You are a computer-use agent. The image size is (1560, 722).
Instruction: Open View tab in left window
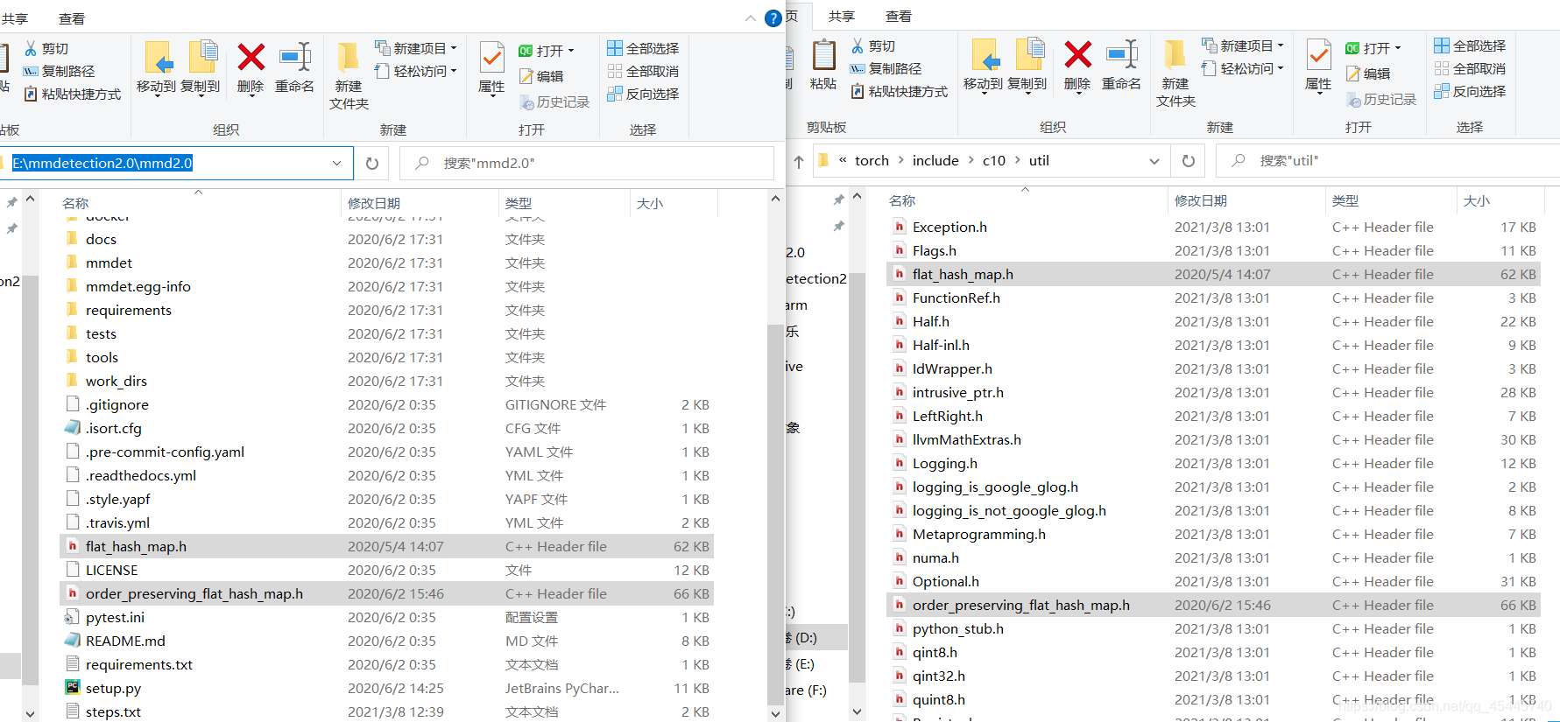72,18
